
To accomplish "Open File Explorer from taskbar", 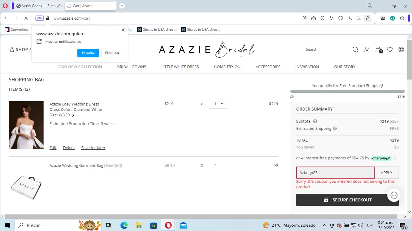I will (x=139, y=225).
